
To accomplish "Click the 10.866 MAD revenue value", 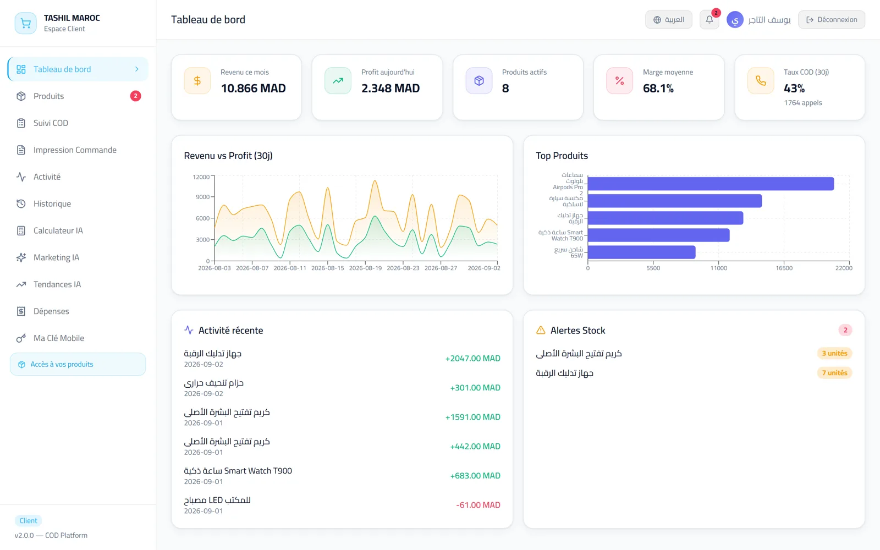I will click(x=253, y=89).
